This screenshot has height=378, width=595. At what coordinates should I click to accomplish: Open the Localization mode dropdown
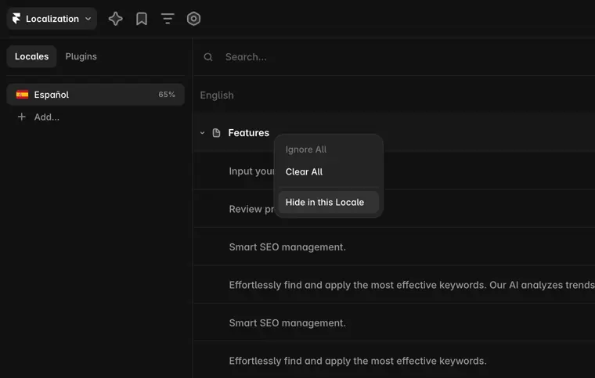click(52, 19)
